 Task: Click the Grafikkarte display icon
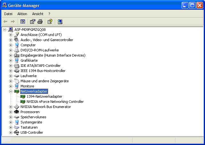click(x=17, y=60)
